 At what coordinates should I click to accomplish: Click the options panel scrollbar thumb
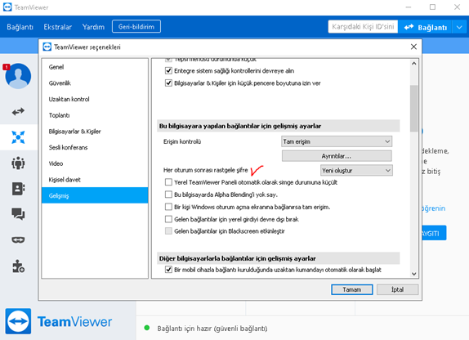414,109
